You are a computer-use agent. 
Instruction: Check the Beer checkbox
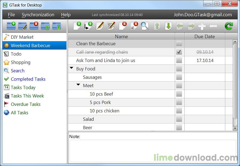[179, 127]
